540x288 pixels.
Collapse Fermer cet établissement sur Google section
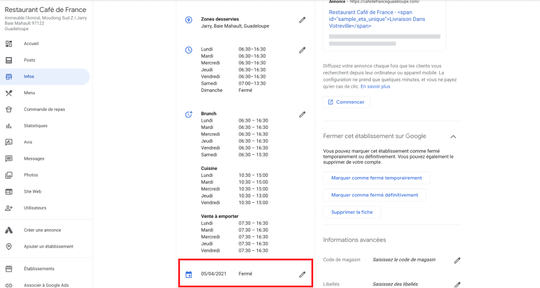tap(453, 137)
